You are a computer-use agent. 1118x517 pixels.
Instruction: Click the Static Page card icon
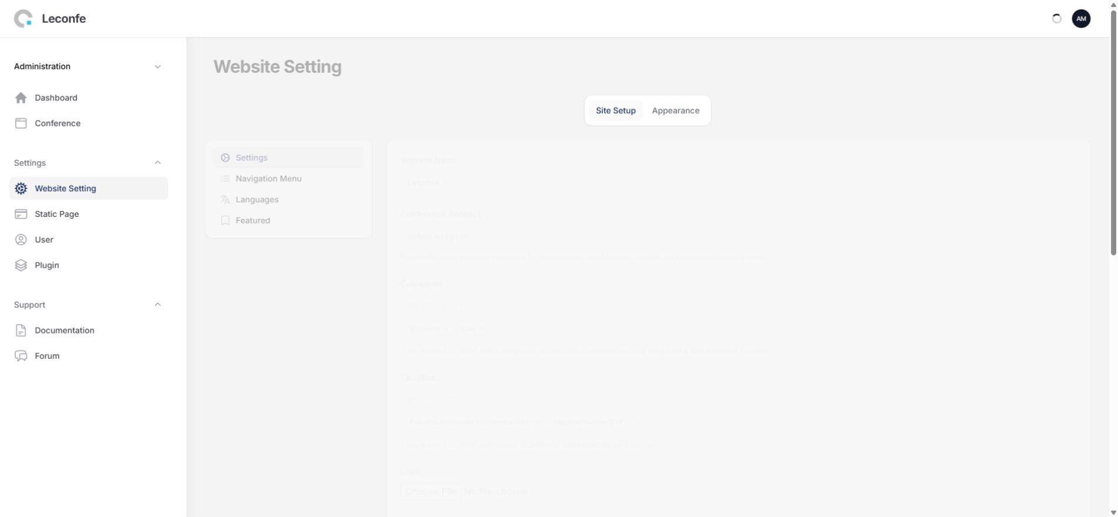pos(21,214)
